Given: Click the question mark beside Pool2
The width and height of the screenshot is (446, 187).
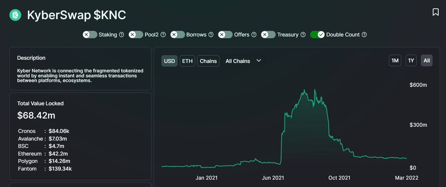Looking at the screenshot, I should tap(163, 35).
